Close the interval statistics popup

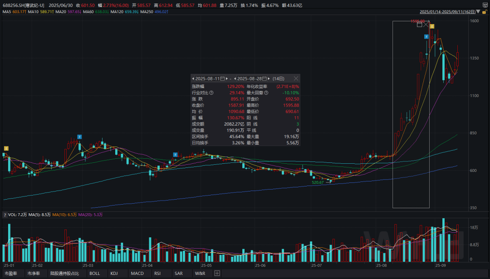(296, 78)
